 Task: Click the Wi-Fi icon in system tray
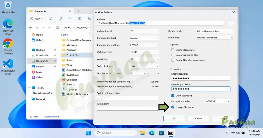233,133
